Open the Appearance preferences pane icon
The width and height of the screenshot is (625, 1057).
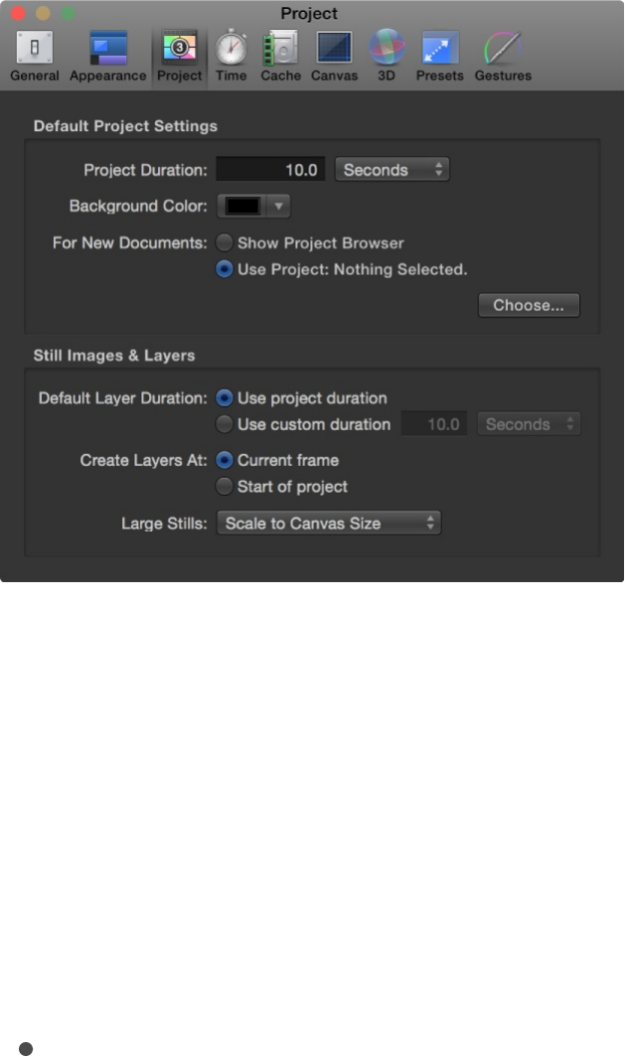click(x=107, y=48)
